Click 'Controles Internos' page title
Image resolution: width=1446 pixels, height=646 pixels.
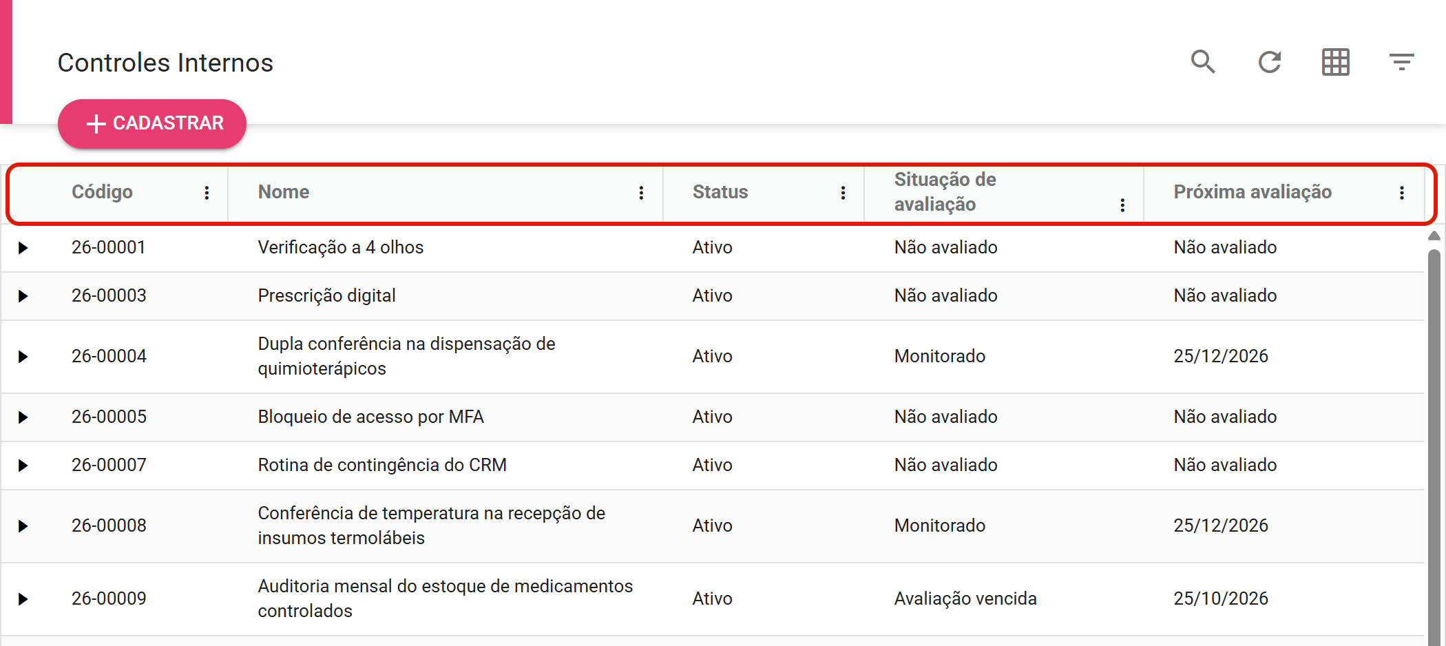pyautogui.click(x=165, y=63)
